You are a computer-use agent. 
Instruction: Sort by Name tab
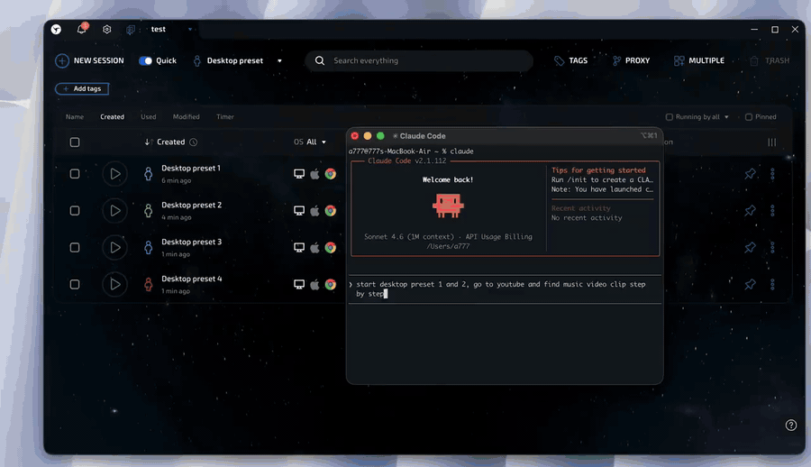pyautogui.click(x=75, y=117)
